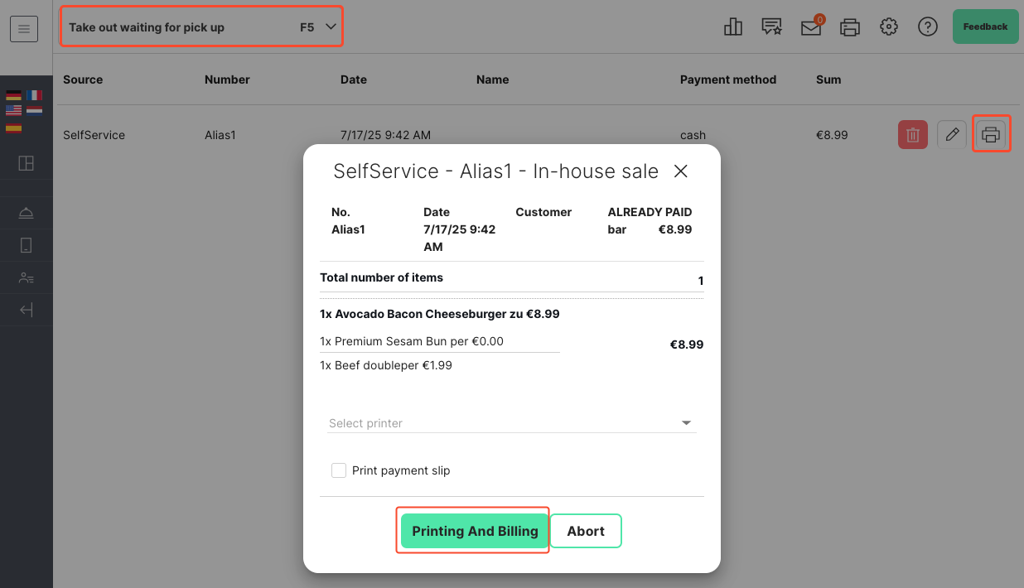Open the statistics bar chart icon
1024x588 pixels.
pos(733,27)
